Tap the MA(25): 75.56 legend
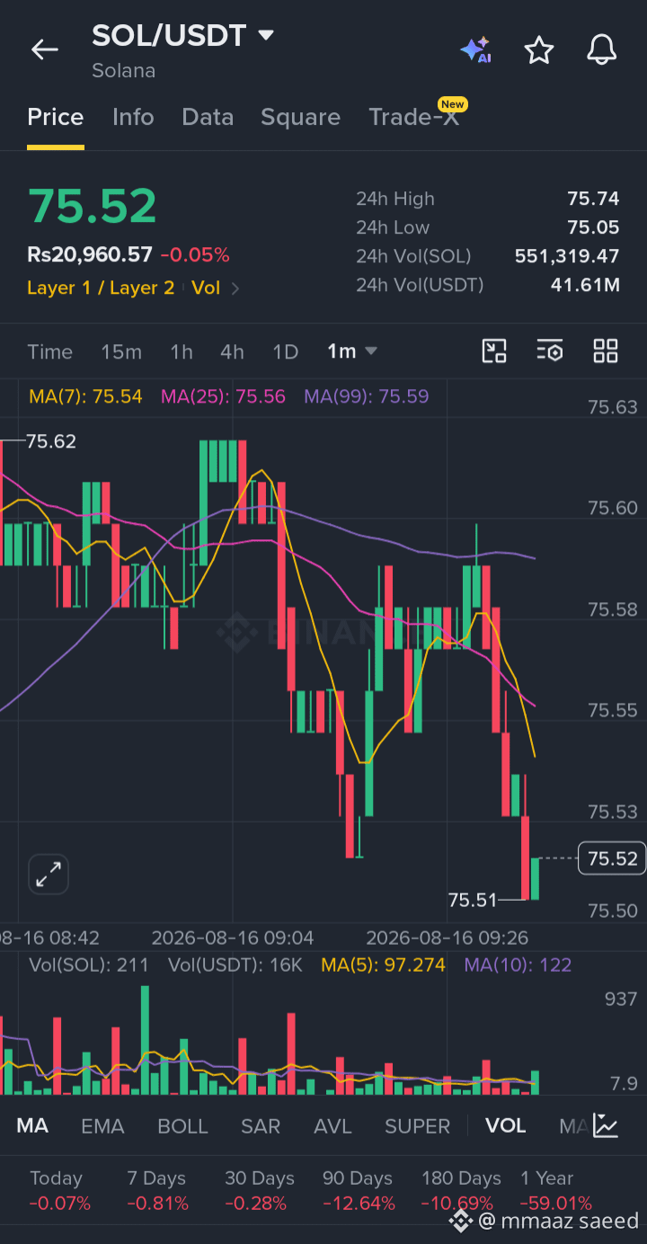The width and height of the screenshot is (647, 1244). (x=223, y=396)
